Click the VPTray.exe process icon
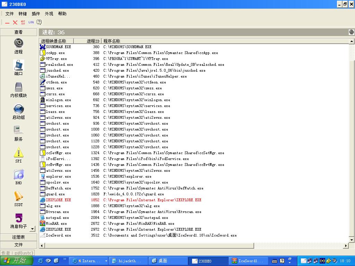The image size is (355, 266). (42, 59)
